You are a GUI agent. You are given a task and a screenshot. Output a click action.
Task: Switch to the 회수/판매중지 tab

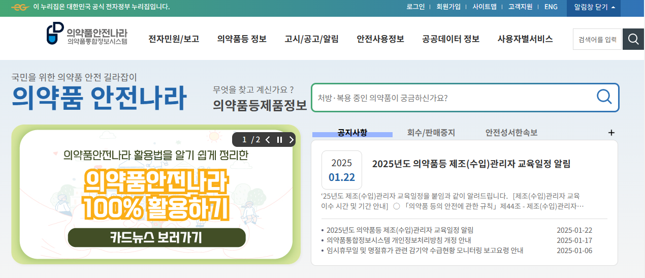431,133
